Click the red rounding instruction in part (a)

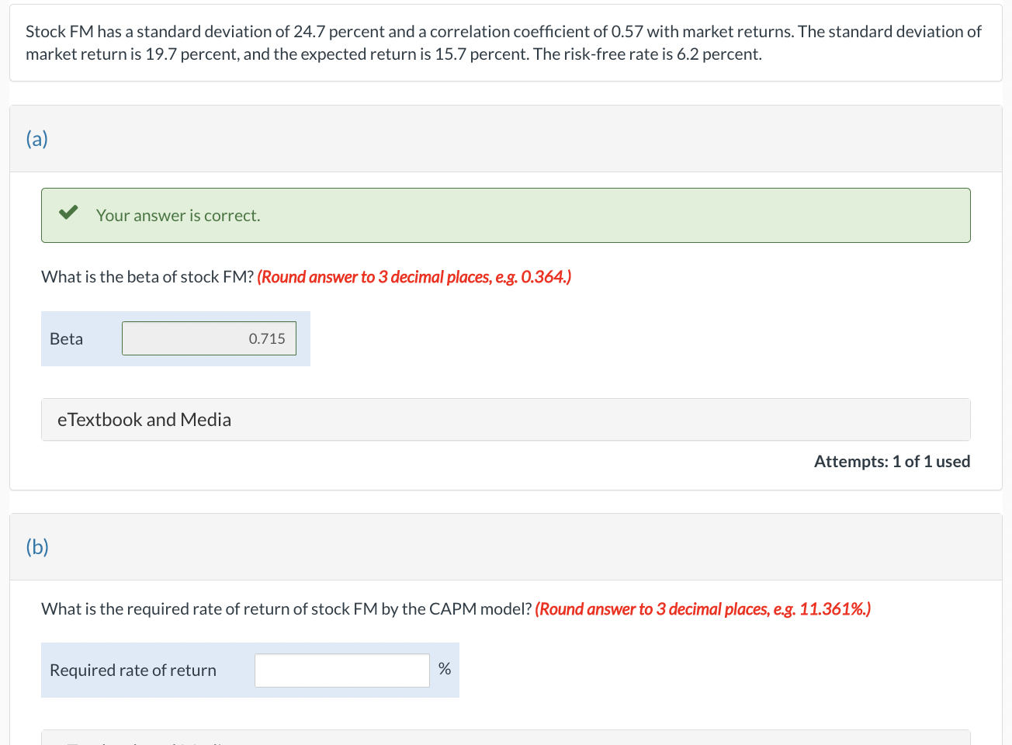[414, 276]
